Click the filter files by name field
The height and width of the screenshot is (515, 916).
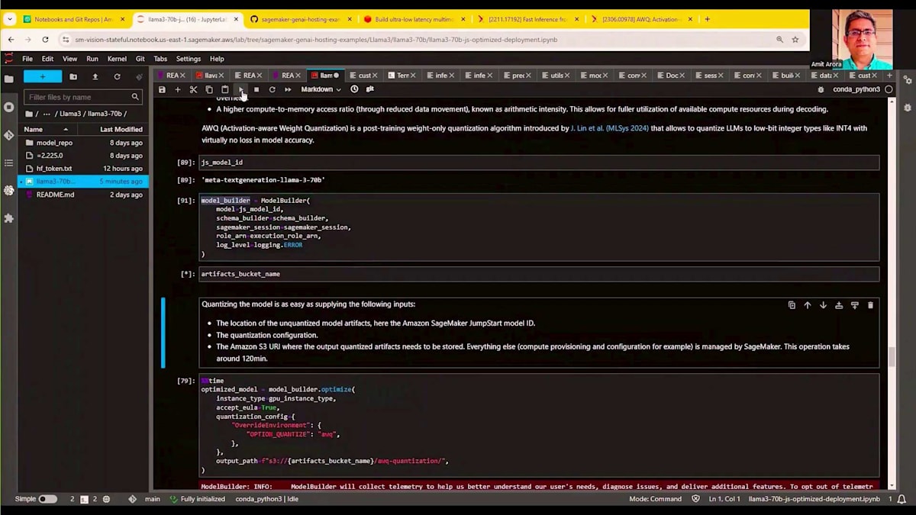tap(82, 97)
